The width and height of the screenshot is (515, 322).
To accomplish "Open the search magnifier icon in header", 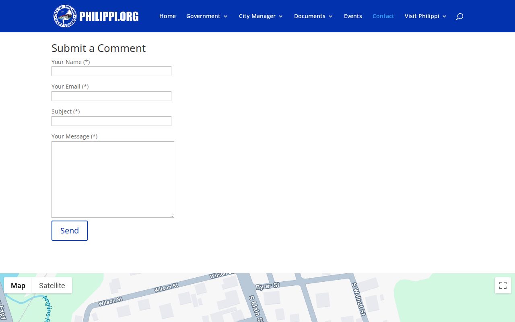I will 459,17.
